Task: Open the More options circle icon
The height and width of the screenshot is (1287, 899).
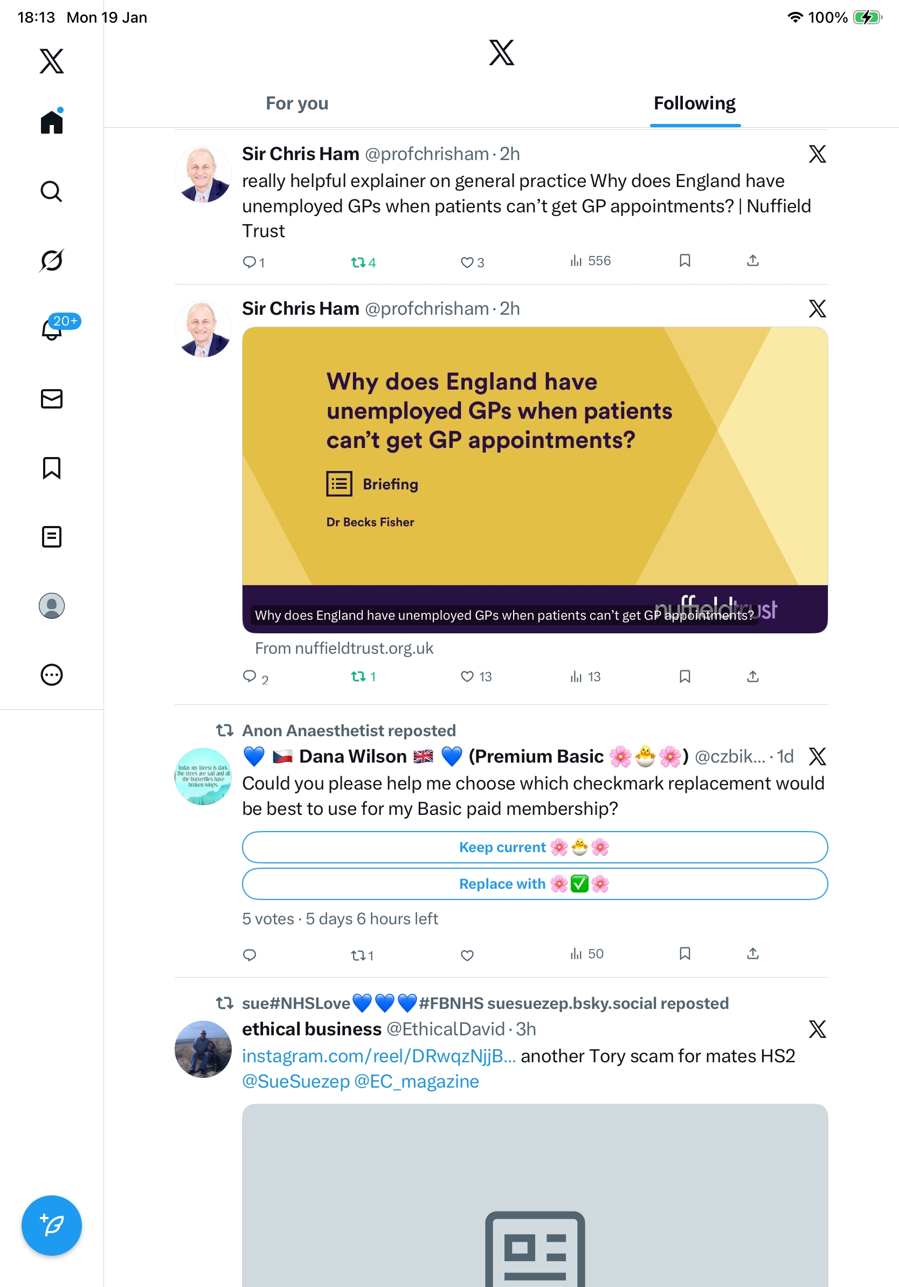Action: point(52,675)
